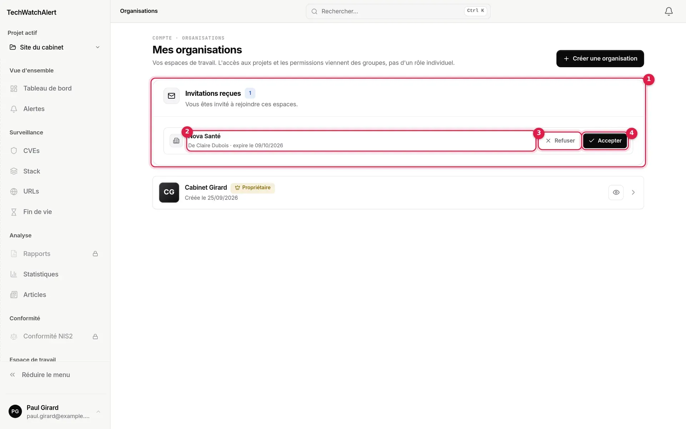The image size is (686, 429).
Task: Click the TechWatchAlert logo text
Action: pyautogui.click(x=31, y=13)
